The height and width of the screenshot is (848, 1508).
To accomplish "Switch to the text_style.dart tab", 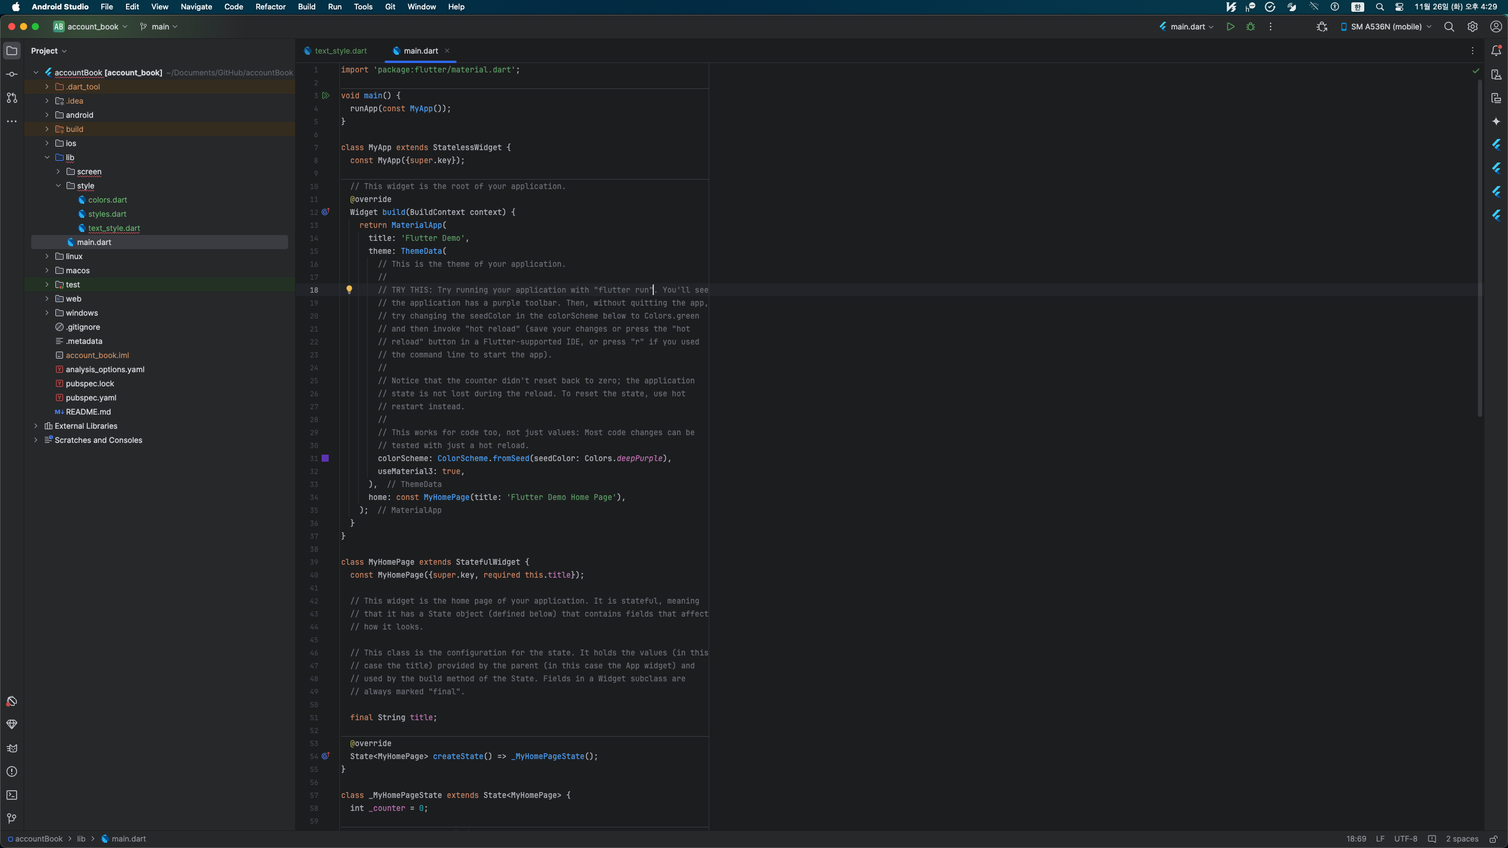I will point(340,51).
